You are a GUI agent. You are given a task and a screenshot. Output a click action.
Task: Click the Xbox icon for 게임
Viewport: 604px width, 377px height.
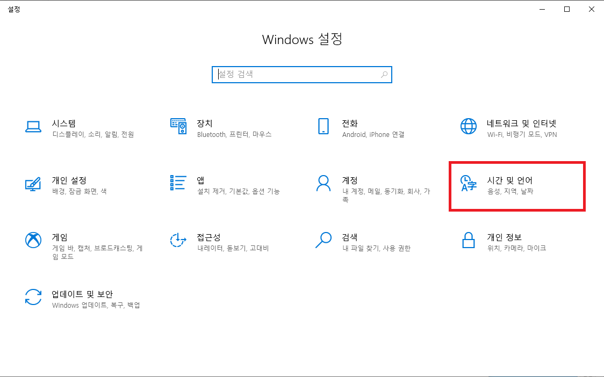click(x=33, y=240)
